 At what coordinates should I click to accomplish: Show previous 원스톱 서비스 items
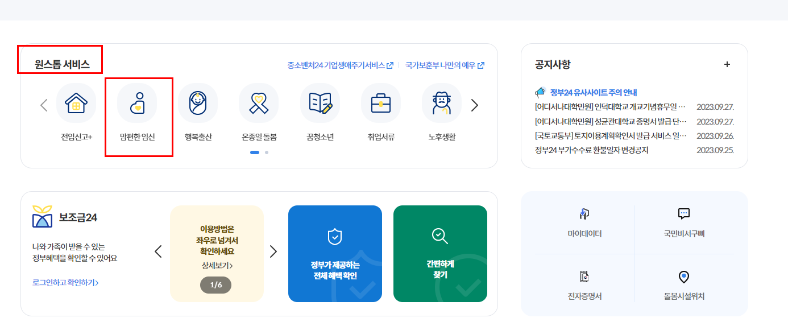[x=44, y=105]
